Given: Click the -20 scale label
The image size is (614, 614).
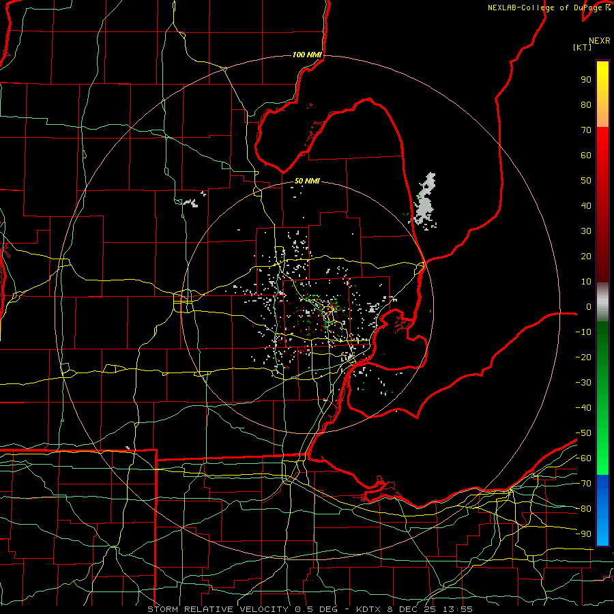Looking at the screenshot, I should click(583, 357).
